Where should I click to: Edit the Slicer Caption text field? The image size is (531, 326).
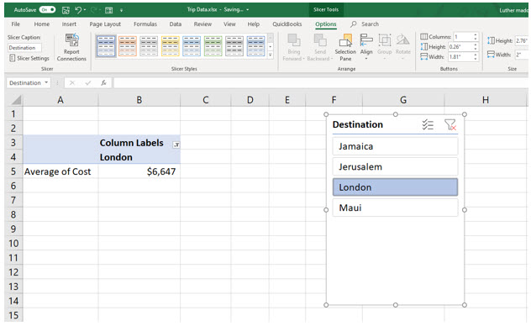coord(24,48)
